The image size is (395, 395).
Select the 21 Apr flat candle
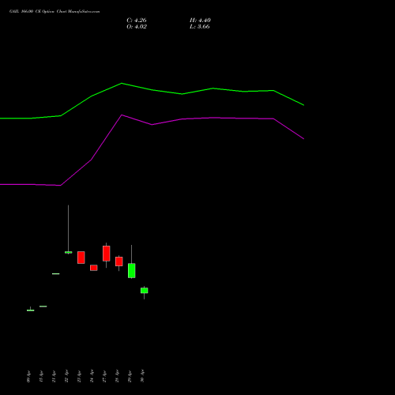55,274
